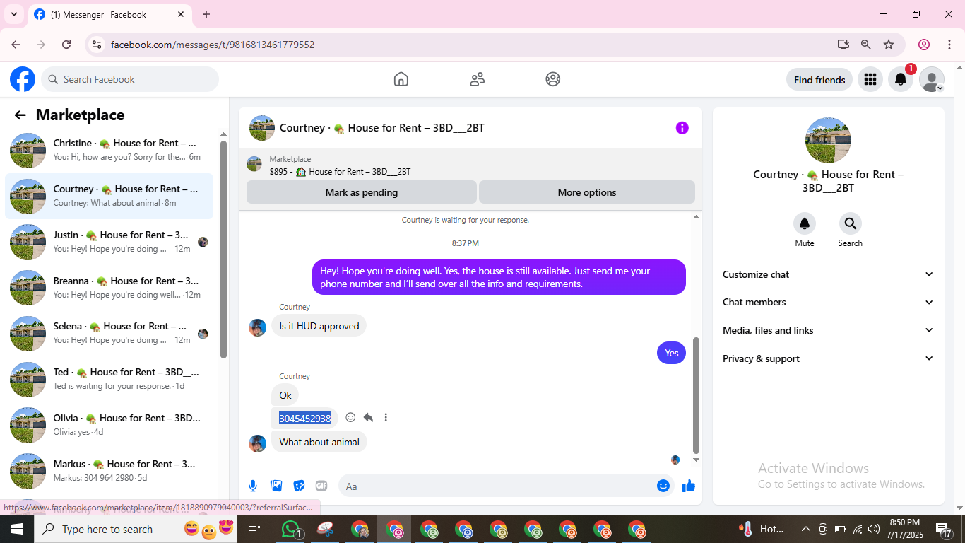The image size is (965, 543).
Task: Mute the Courtney conversation
Action: pos(805,223)
